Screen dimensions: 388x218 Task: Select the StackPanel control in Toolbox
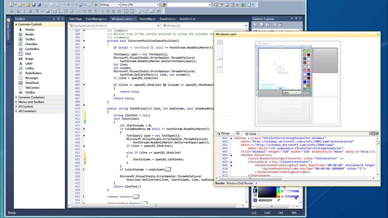click(x=32, y=83)
